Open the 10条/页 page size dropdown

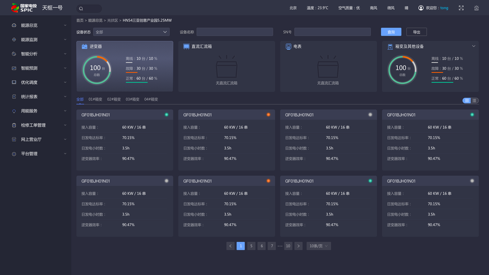[319, 246]
